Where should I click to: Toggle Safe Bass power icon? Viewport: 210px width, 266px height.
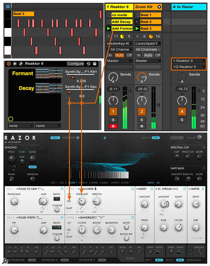click(204, 168)
